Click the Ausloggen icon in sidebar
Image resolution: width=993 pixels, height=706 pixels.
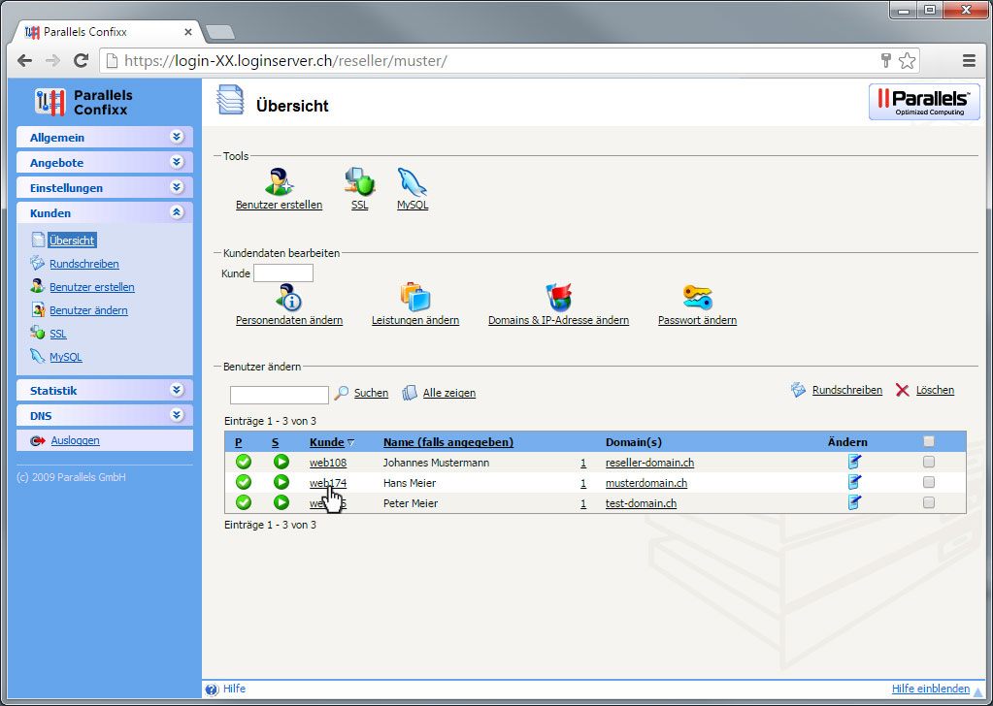[x=38, y=440]
